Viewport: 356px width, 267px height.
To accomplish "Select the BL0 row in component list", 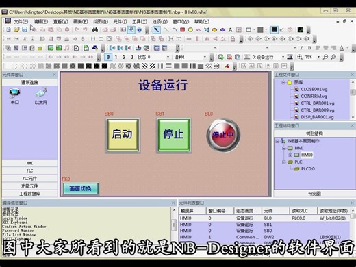I will 265,218.
